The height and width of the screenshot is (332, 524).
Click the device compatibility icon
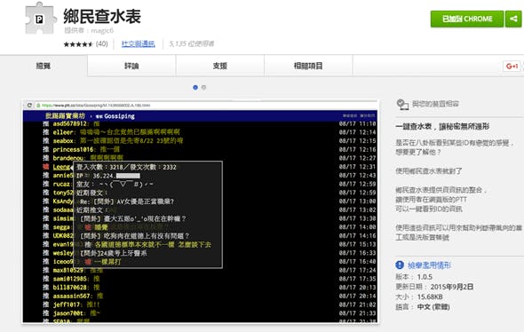pos(402,104)
